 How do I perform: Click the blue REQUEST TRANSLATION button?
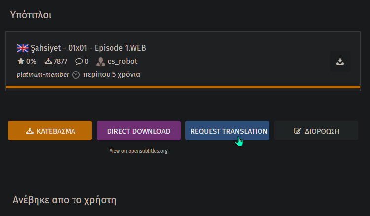tap(227, 130)
